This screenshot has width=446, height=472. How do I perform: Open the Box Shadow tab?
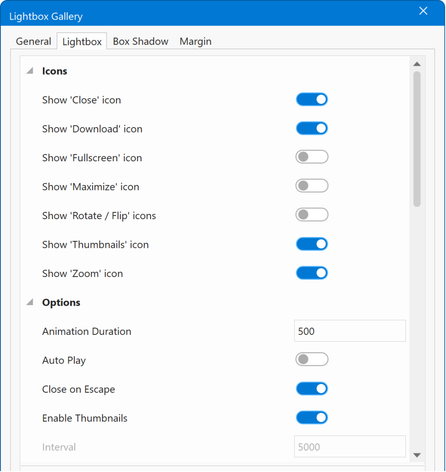tap(140, 41)
